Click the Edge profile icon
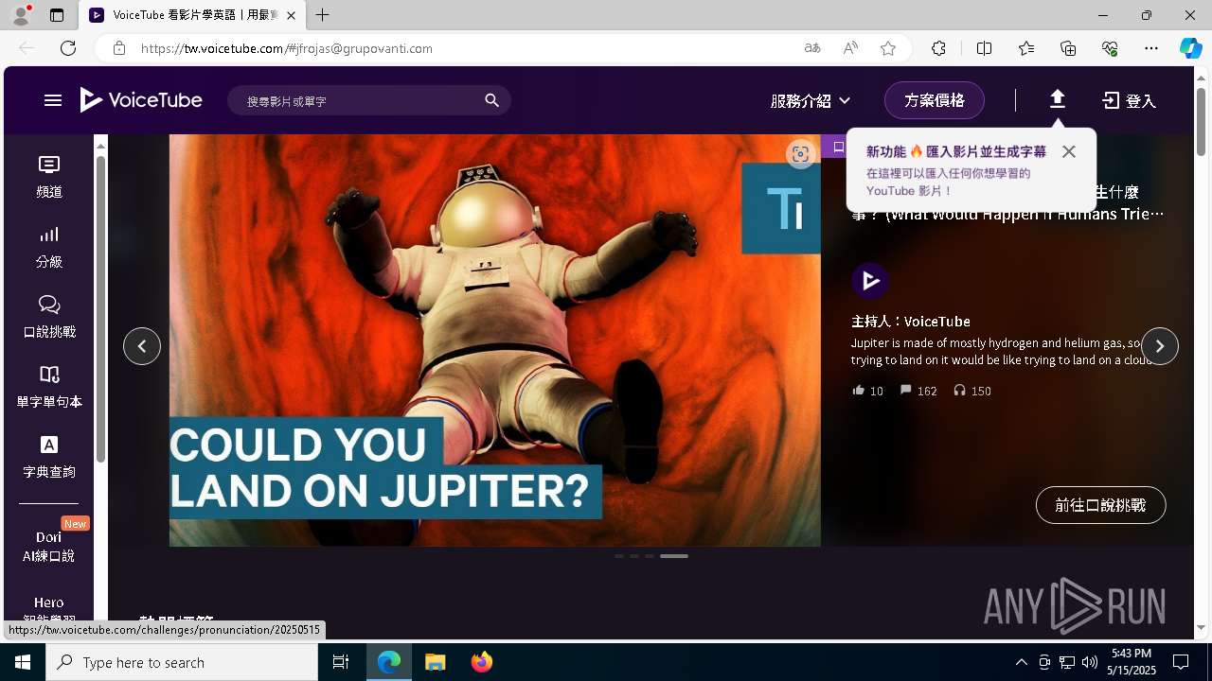The height and width of the screenshot is (681, 1212). click(x=21, y=15)
